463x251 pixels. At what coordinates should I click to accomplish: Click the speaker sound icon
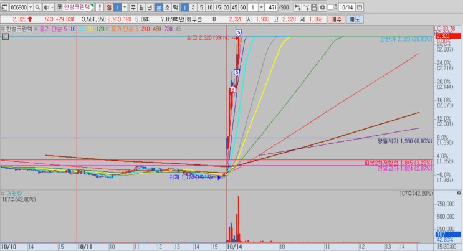46,7
